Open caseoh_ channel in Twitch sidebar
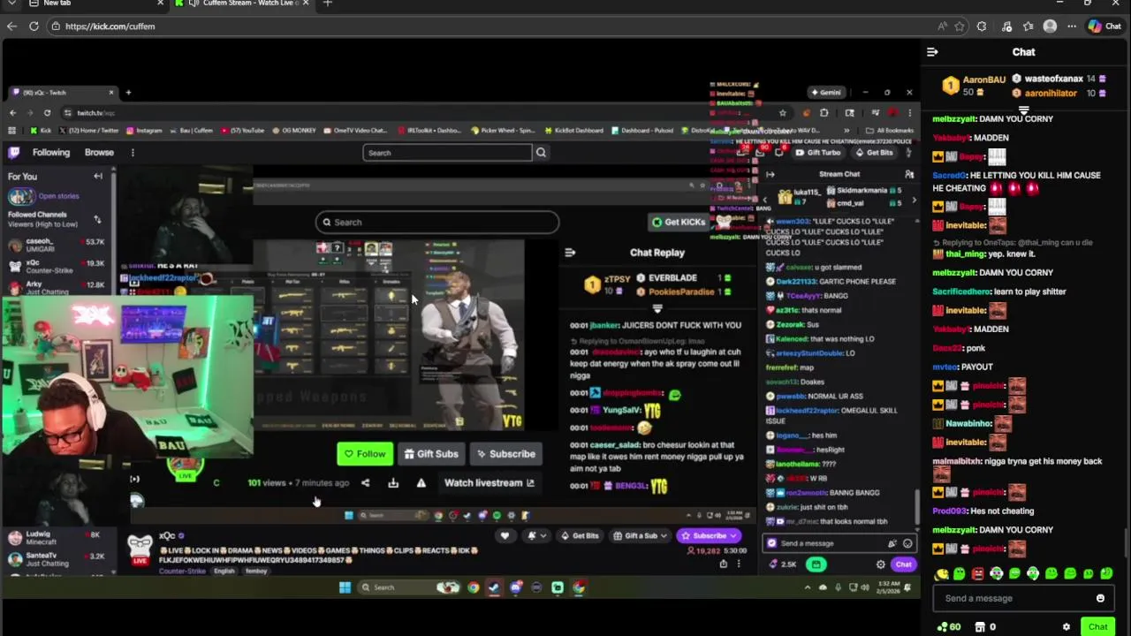This screenshot has width=1131, height=636. 57,245
